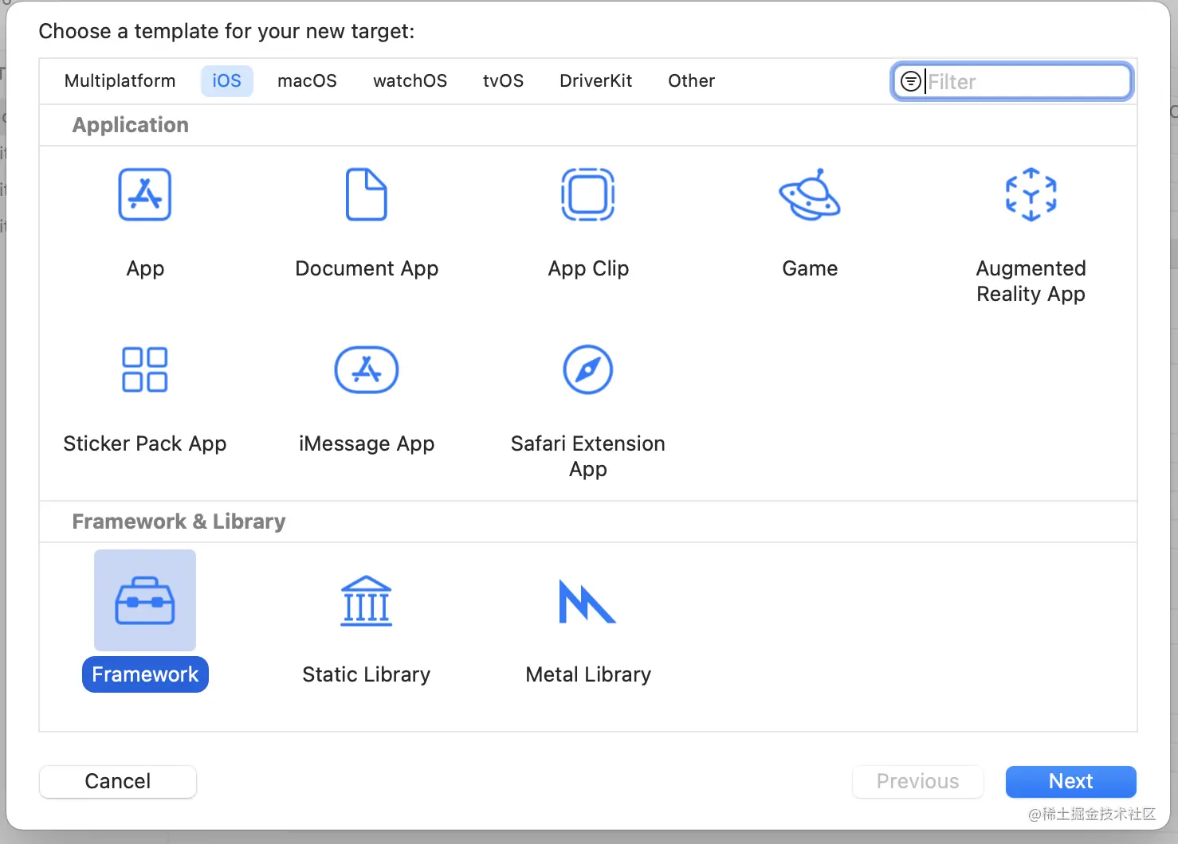Image resolution: width=1178 pixels, height=844 pixels.
Task: Click the App Clip label
Action: point(588,268)
